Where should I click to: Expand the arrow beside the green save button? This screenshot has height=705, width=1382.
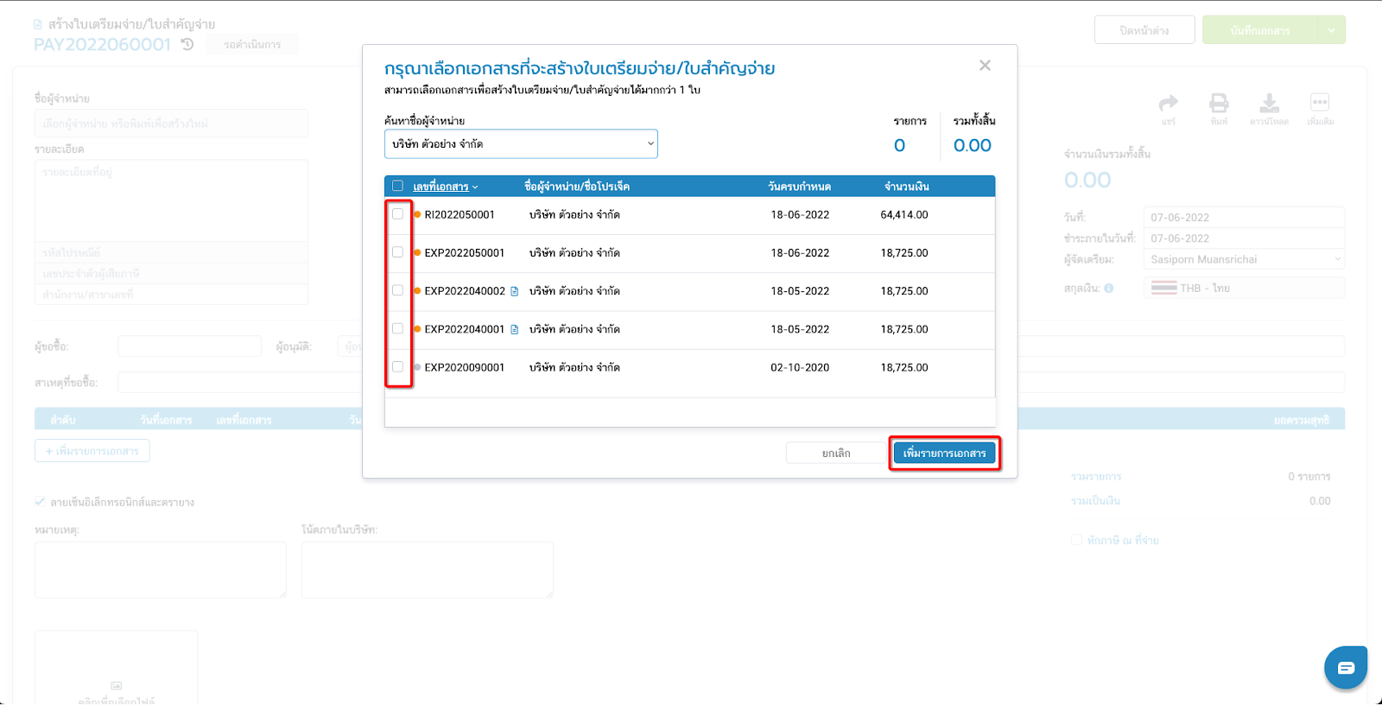tap(1331, 30)
